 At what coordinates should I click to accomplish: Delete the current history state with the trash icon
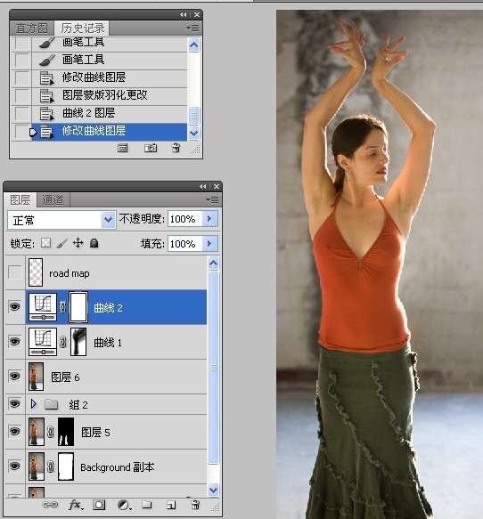click(176, 148)
